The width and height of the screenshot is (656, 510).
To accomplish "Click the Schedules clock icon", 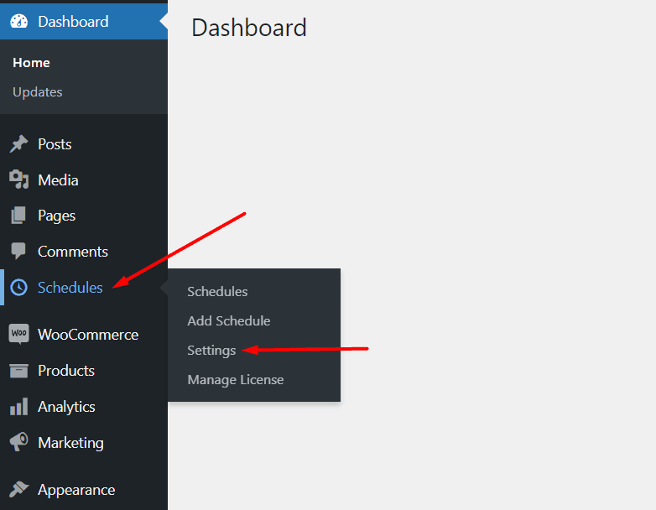I will tap(18, 288).
